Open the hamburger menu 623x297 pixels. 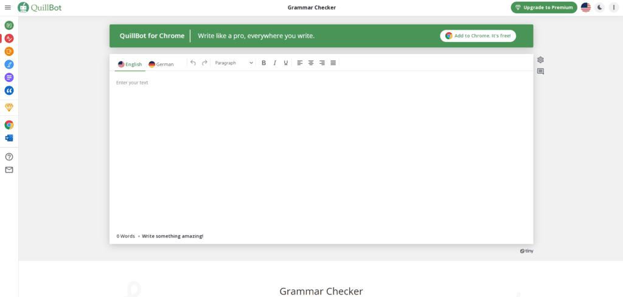[7, 7]
